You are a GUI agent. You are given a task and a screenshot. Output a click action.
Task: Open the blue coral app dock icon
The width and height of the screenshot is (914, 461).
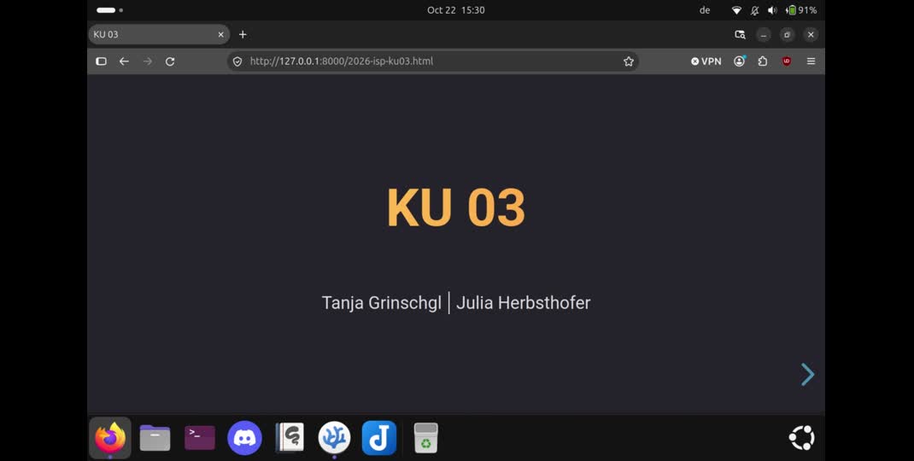(335, 438)
